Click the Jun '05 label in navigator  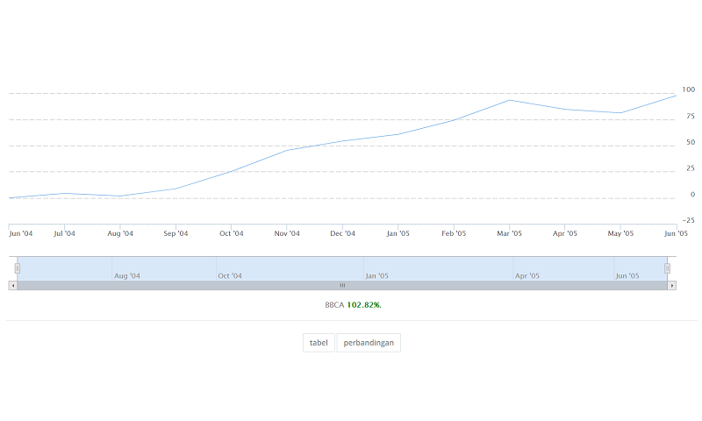627,275
